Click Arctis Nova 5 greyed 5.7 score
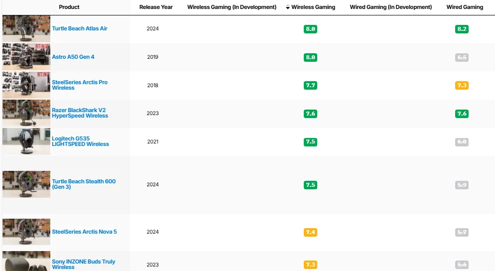Viewport: 495px width, 271px height. tap(462, 233)
